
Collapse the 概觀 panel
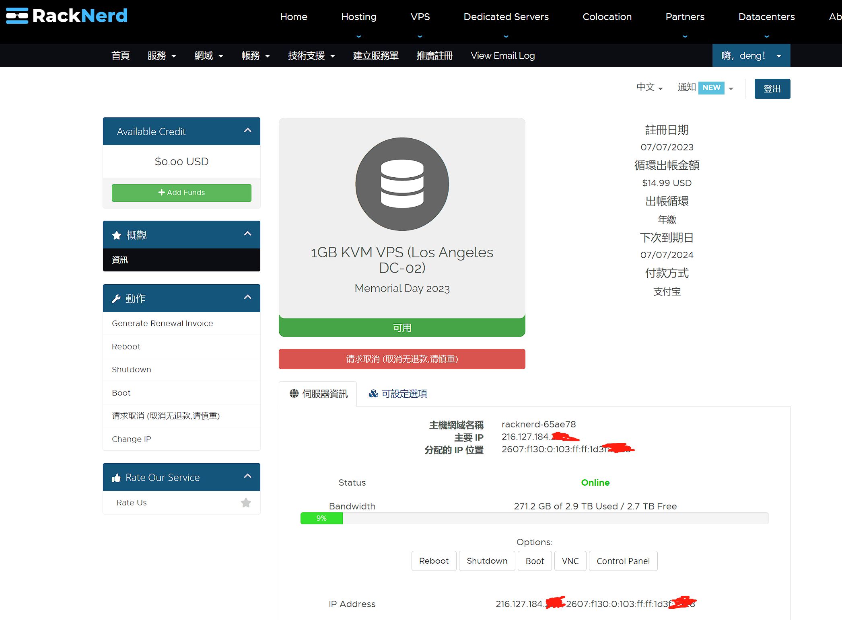point(248,234)
